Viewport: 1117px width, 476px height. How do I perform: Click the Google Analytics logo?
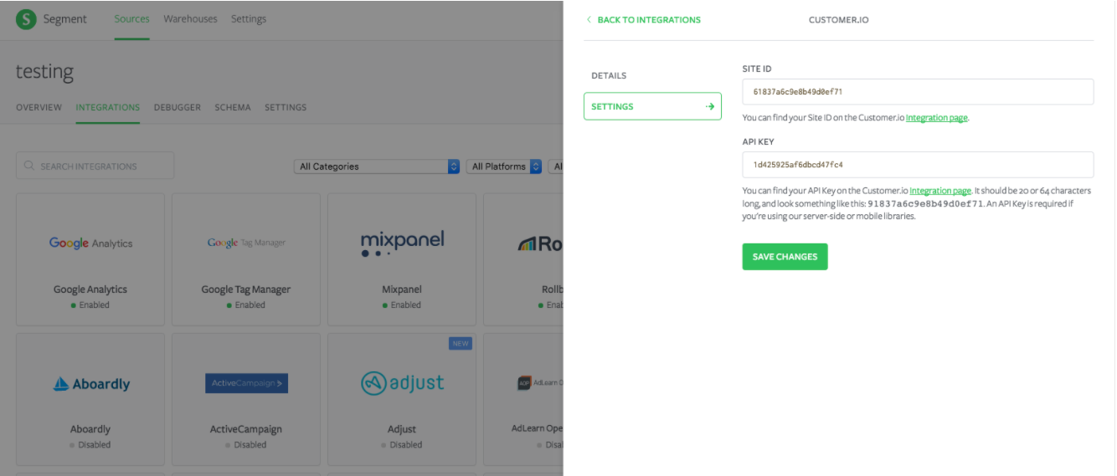pyautogui.click(x=90, y=243)
